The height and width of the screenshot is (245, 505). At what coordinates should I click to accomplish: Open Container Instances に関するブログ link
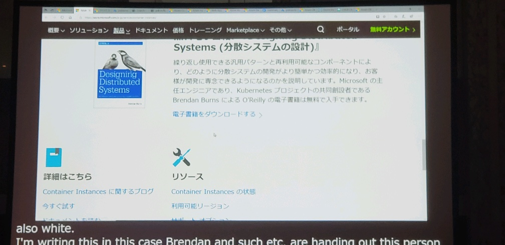(98, 191)
